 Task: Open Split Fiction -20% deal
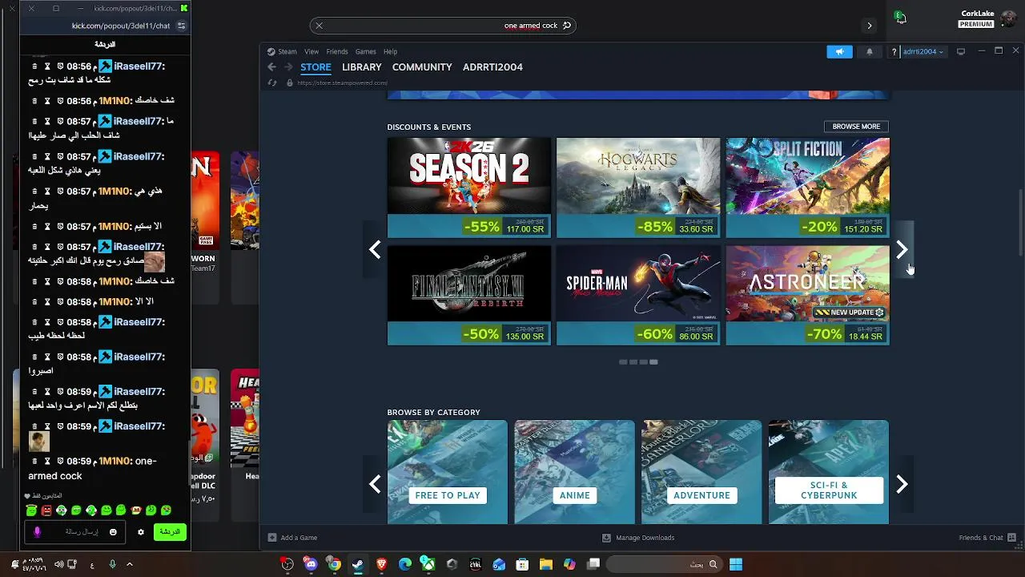(807, 188)
